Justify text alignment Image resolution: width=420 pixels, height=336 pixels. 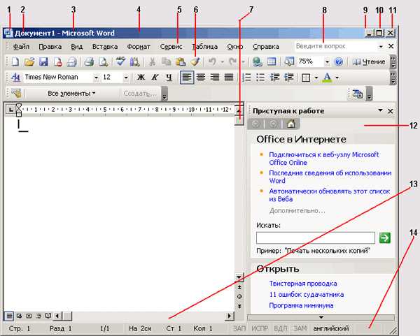point(229,78)
